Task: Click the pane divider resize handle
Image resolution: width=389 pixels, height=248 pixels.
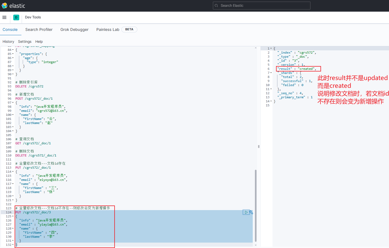Action: coord(259,146)
